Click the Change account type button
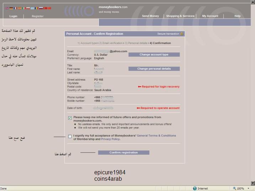The width and height of the screenshot is (255, 191). 154,55
